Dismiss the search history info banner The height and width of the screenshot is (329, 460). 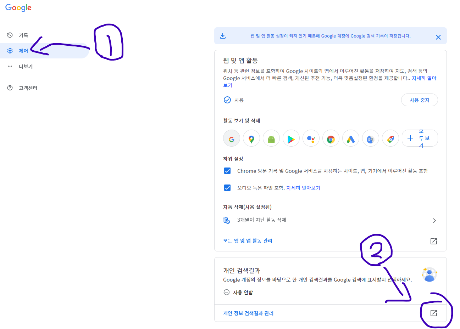pos(438,37)
